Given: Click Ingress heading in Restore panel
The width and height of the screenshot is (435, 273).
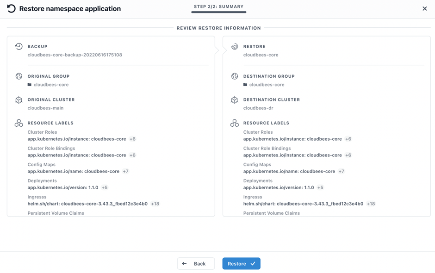Looking at the screenshot, I should [253, 197].
